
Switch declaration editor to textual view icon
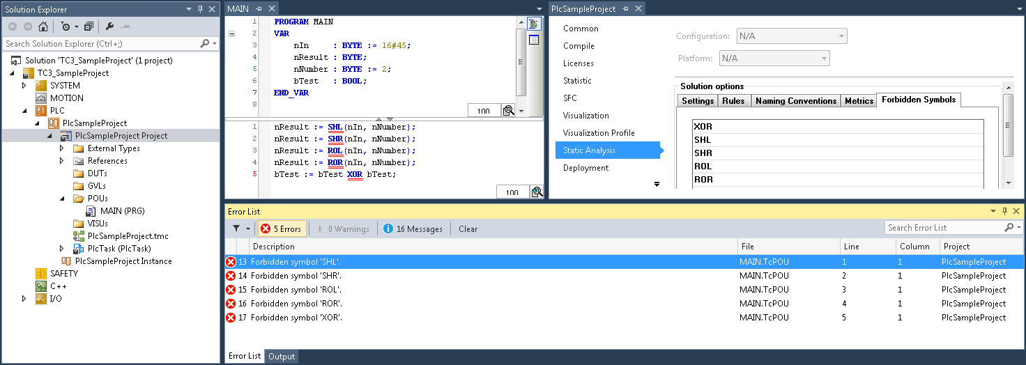point(534,24)
